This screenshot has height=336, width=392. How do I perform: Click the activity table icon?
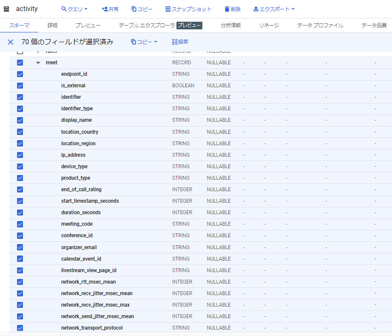point(6,9)
